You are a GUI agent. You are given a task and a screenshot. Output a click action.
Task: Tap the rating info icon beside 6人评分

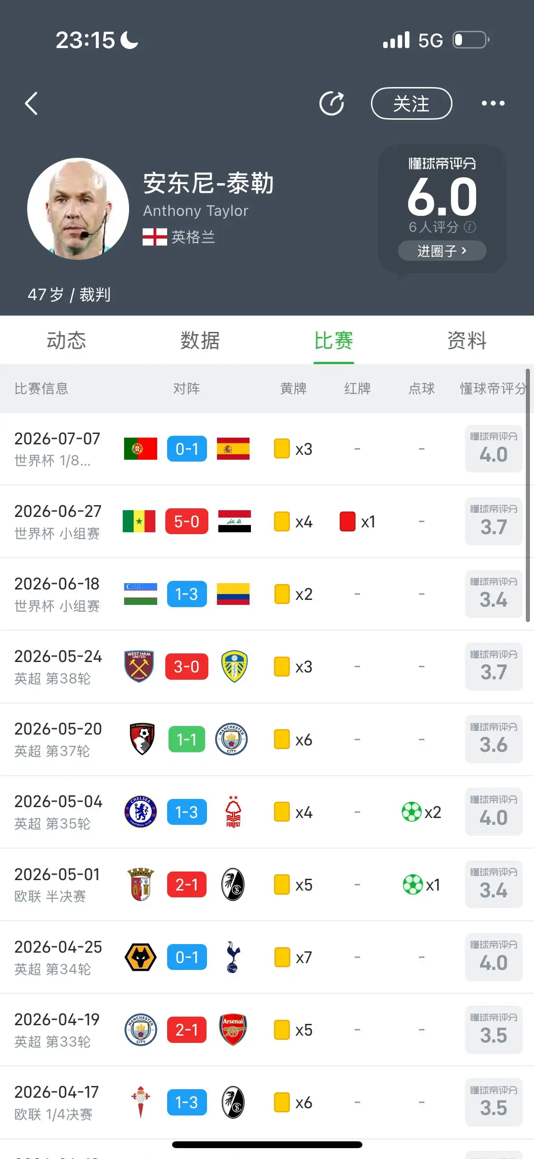click(x=470, y=227)
